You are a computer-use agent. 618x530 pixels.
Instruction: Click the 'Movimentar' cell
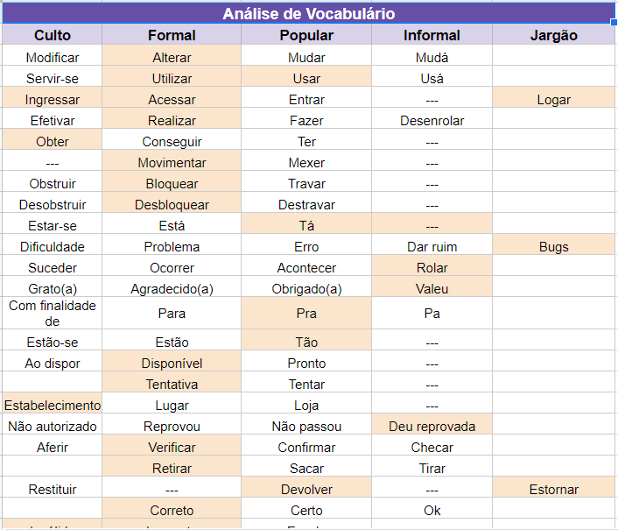click(172, 163)
